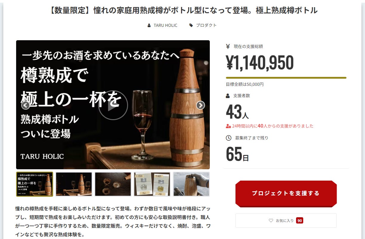
Task: Add to お気に入り favorites
Action: point(286,221)
